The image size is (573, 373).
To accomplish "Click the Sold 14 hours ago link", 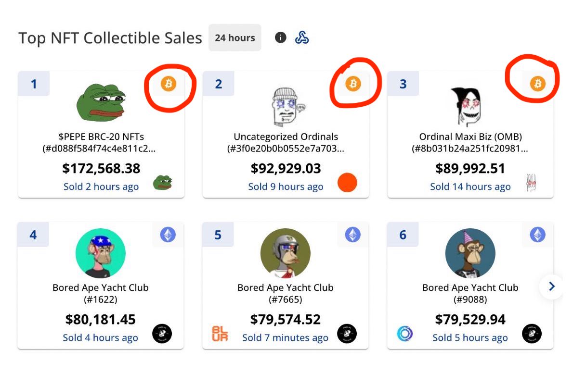I will 470,186.
